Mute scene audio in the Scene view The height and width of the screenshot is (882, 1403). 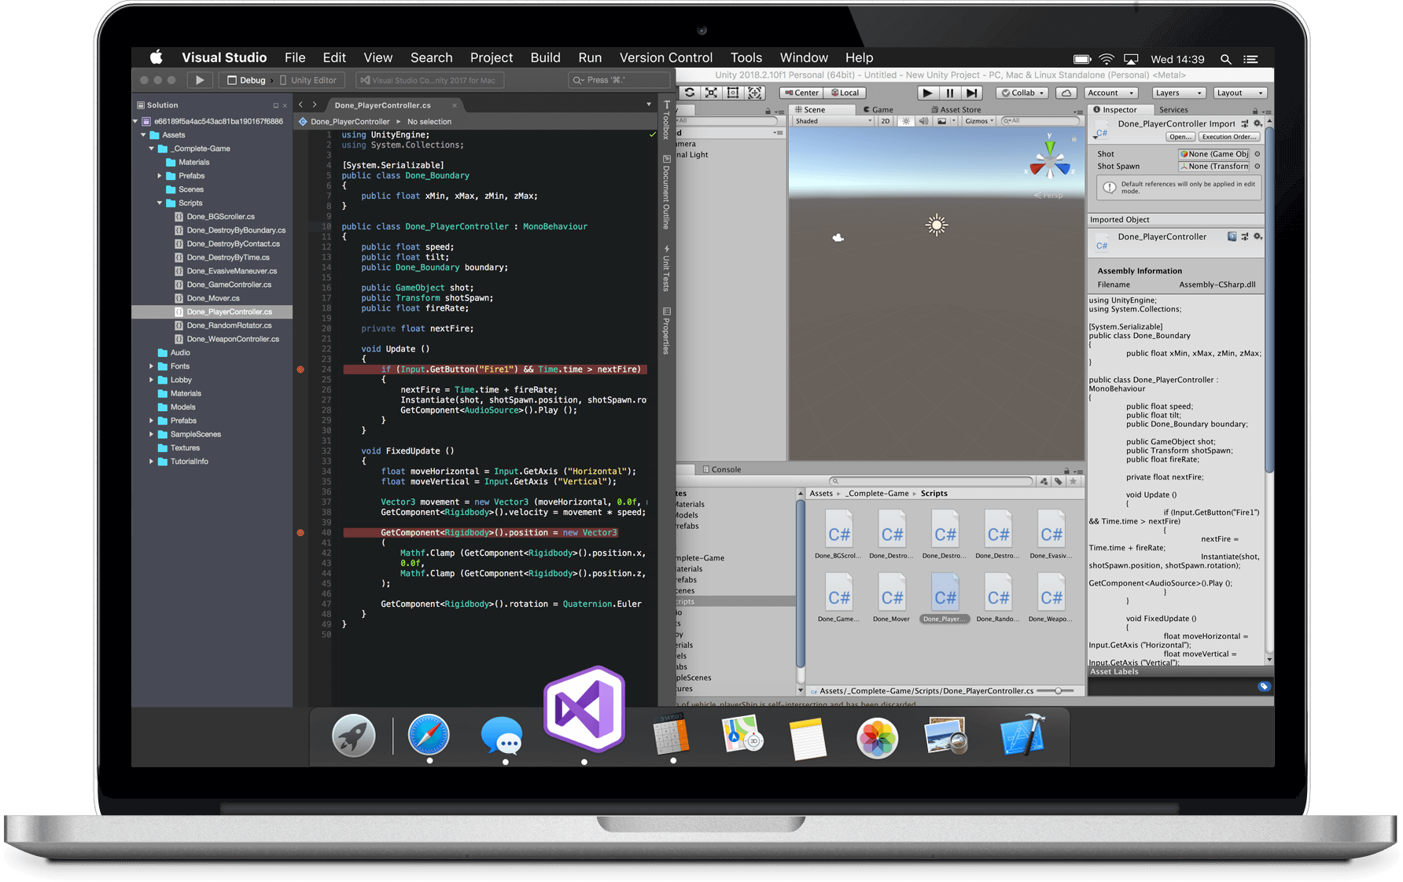(x=923, y=120)
